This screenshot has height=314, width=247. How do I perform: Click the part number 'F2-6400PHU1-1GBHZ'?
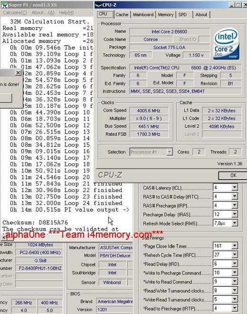39,268
